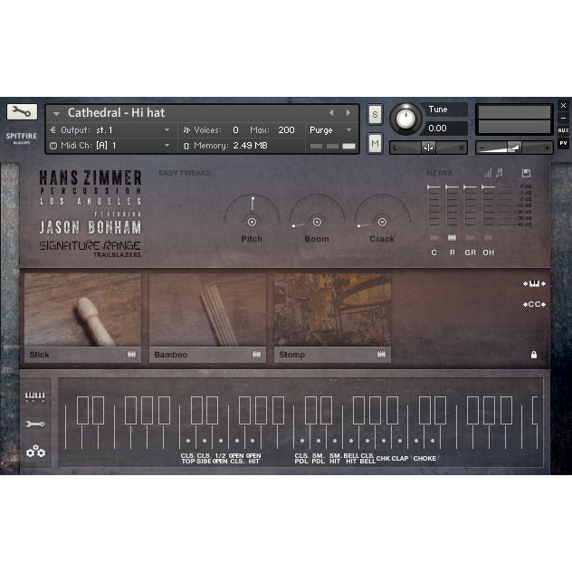Switch to the wrench settings panel on left

coord(35,424)
